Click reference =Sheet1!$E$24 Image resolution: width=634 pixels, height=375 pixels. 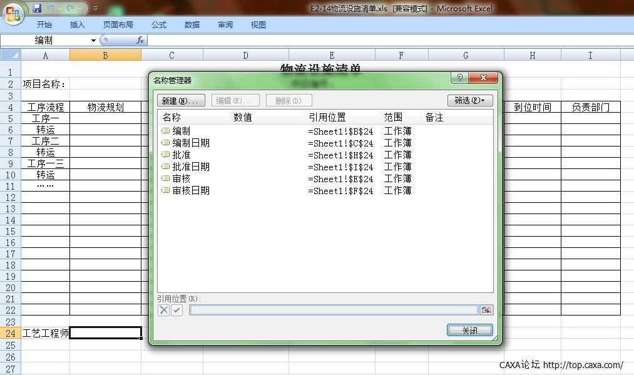(x=340, y=179)
